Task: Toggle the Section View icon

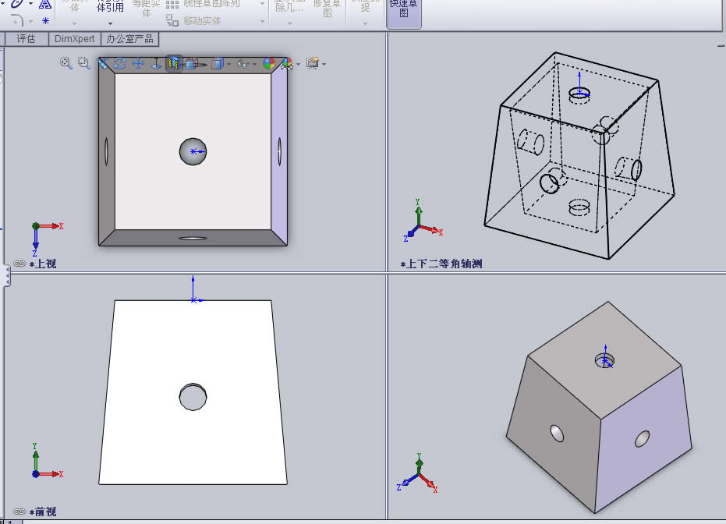Action: 174,63
